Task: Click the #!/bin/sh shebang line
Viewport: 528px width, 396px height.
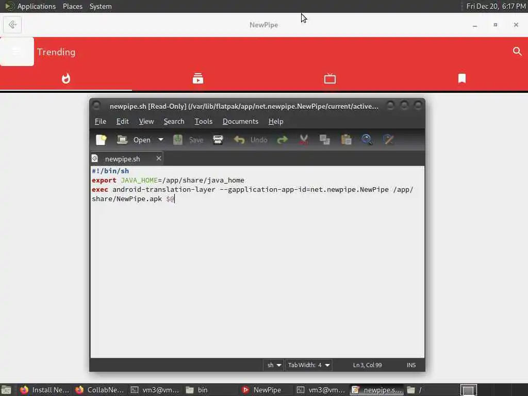Action: [x=110, y=171]
